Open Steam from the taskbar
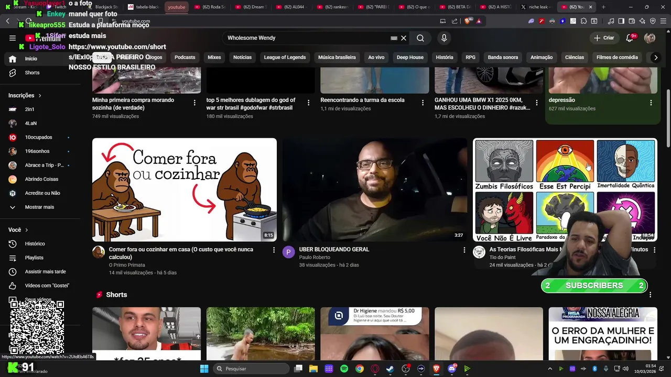 pyautogui.click(x=390, y=369)
